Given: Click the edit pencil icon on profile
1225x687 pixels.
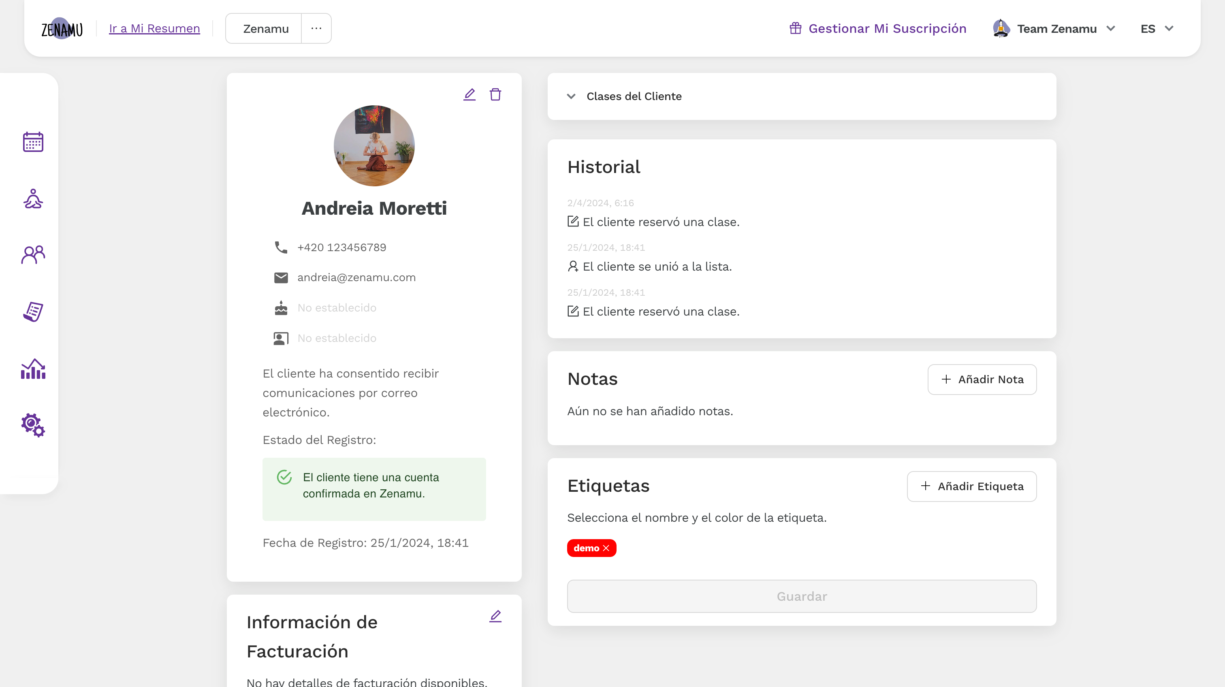Looking at the screenshot, I should point(470,94).
